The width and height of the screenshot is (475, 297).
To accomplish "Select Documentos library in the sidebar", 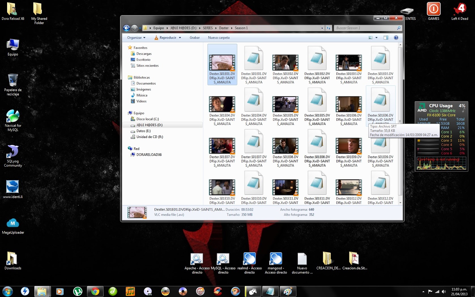I will [x=146, y=84].
